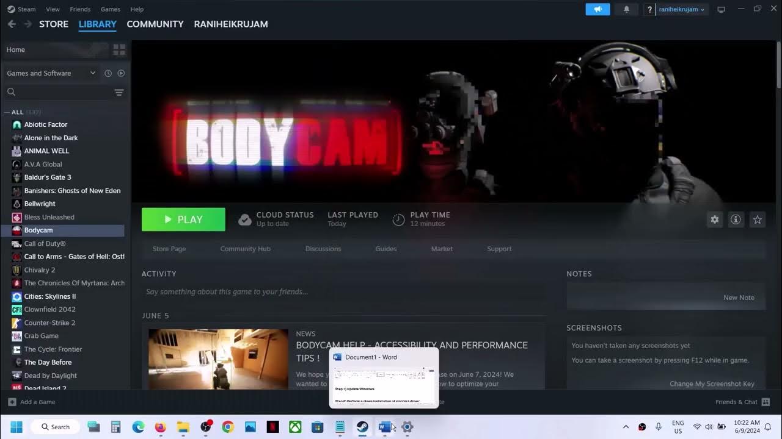Open the Games and Software dropdown
This screenshot has height=439, width=782.
click(x=51, y=73)
